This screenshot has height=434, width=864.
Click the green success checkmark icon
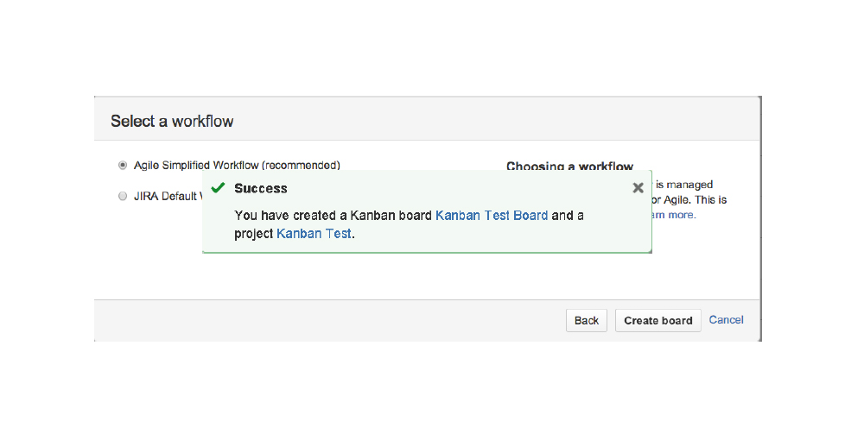pos(218,187)
